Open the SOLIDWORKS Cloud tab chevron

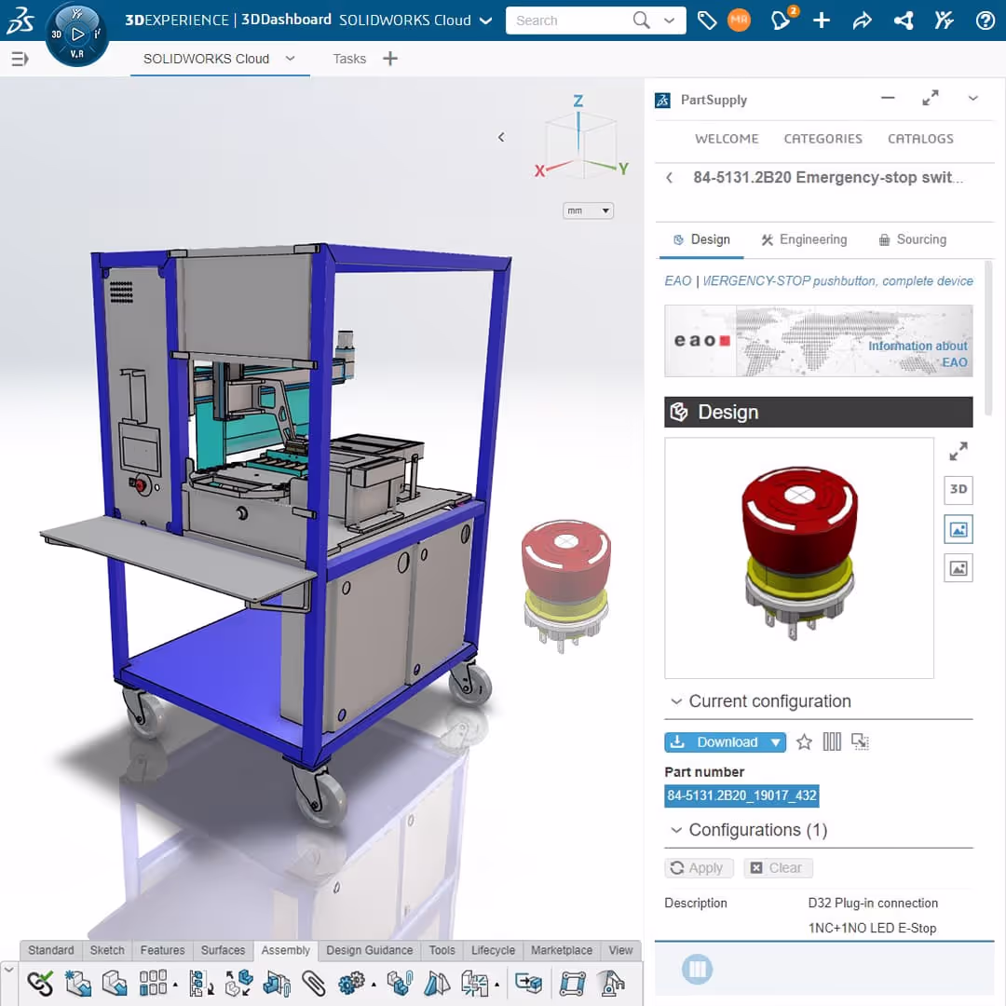(290, 59)
